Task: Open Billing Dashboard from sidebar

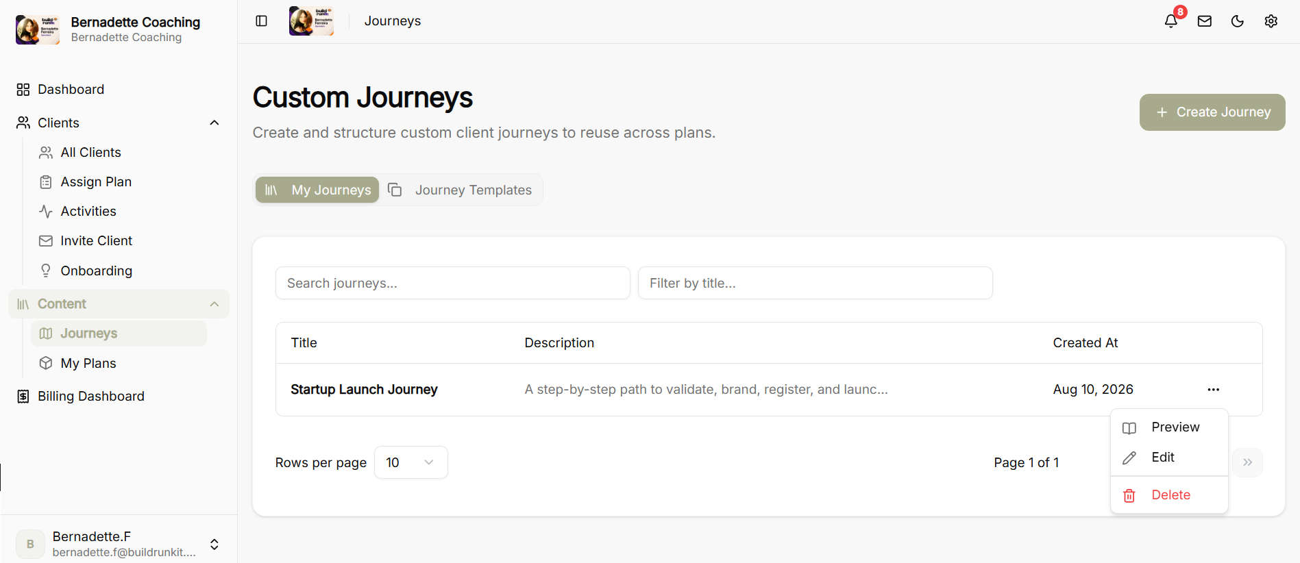Action: point(90,396)
